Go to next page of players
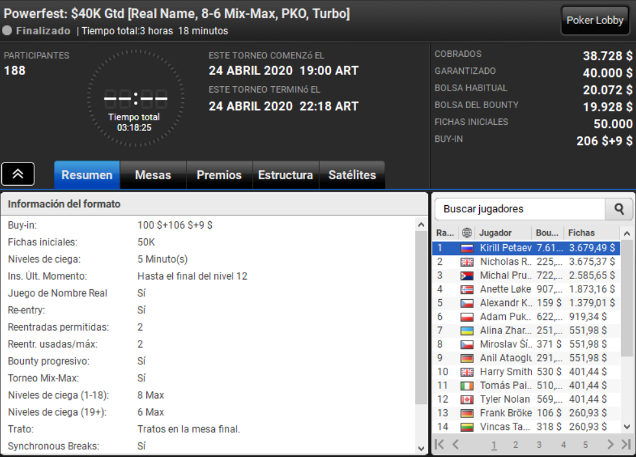 pyautogui.click(x=610, y=445)
